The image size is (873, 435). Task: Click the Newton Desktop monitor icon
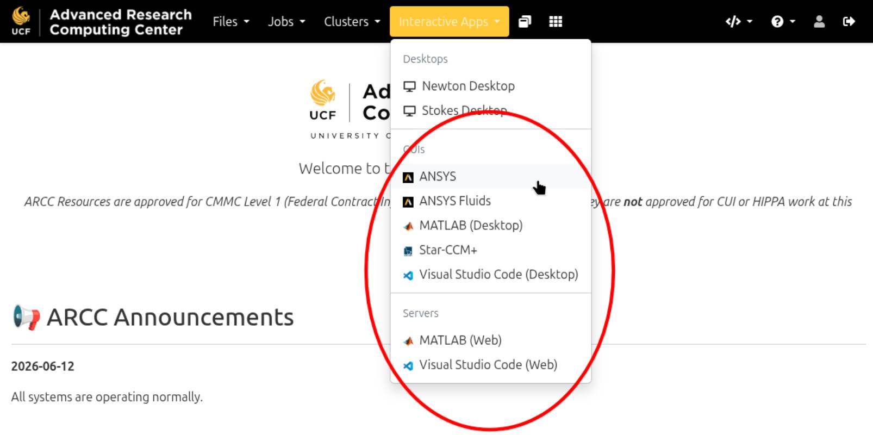point(409,86)
